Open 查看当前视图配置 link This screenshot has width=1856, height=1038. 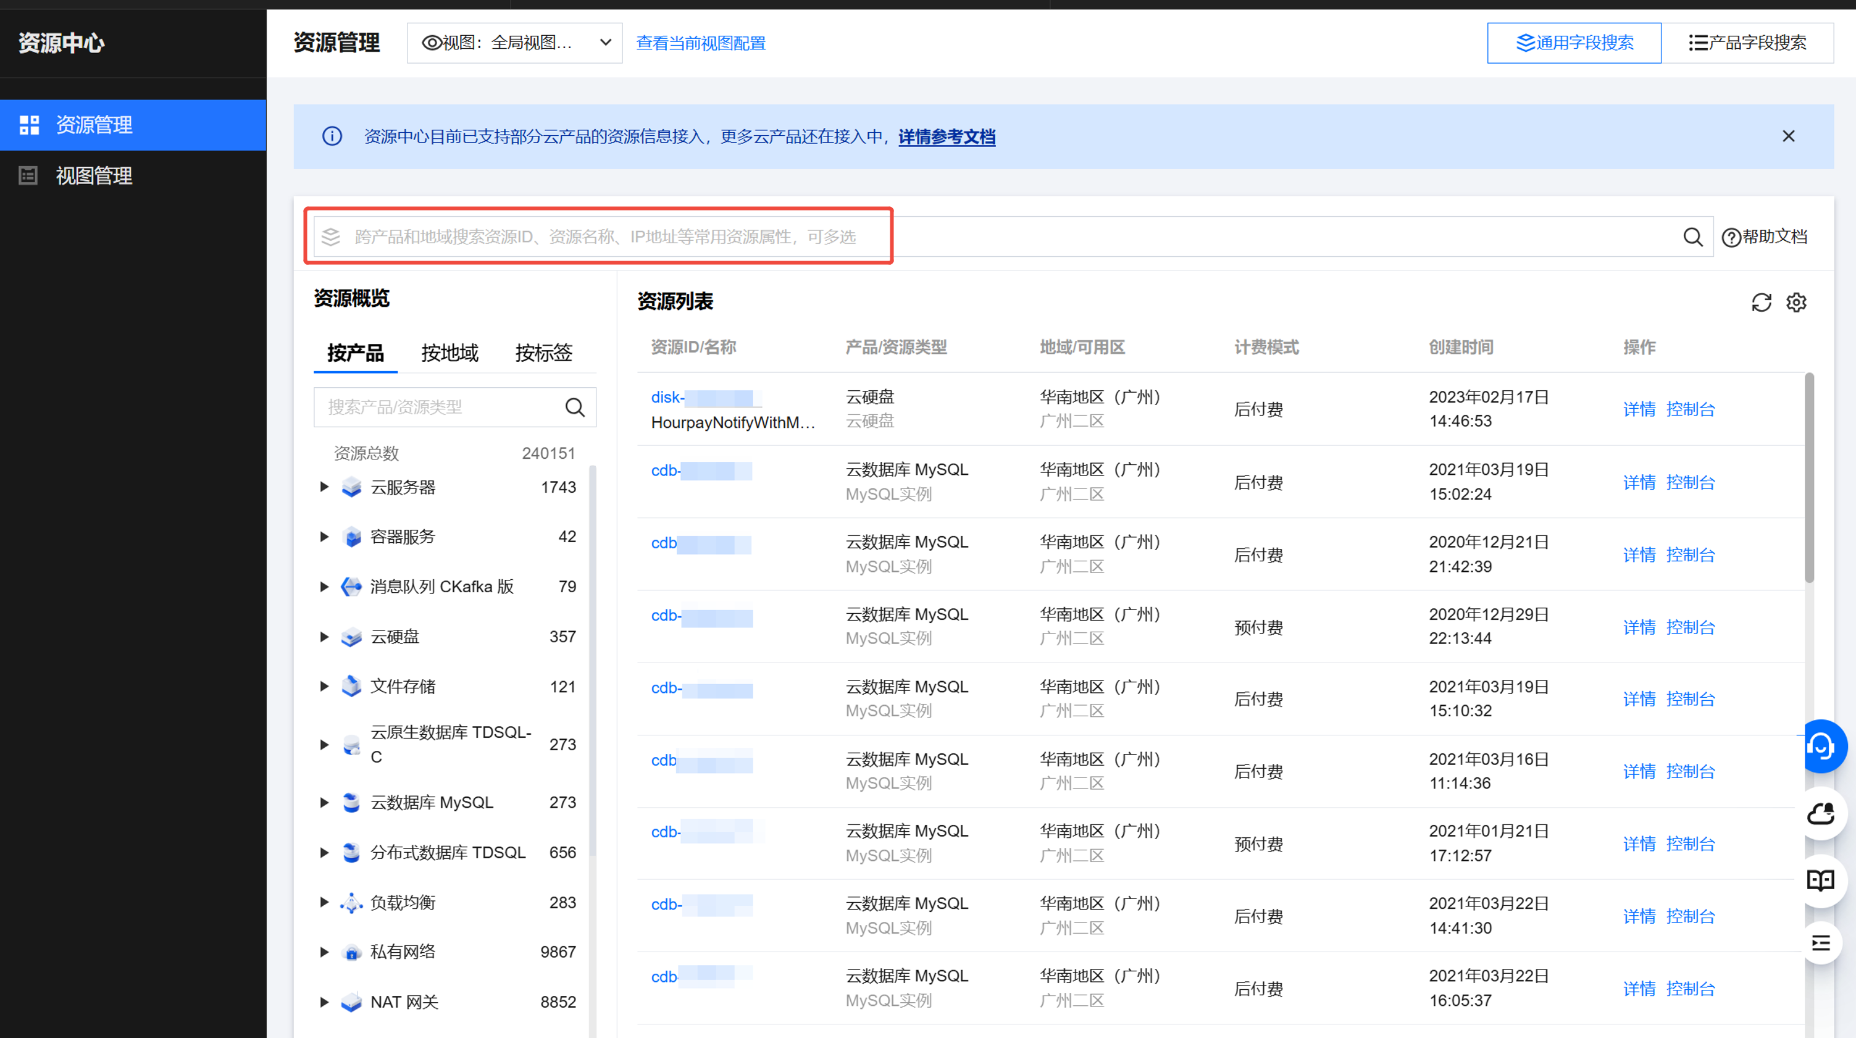click(x=700, y=43)
